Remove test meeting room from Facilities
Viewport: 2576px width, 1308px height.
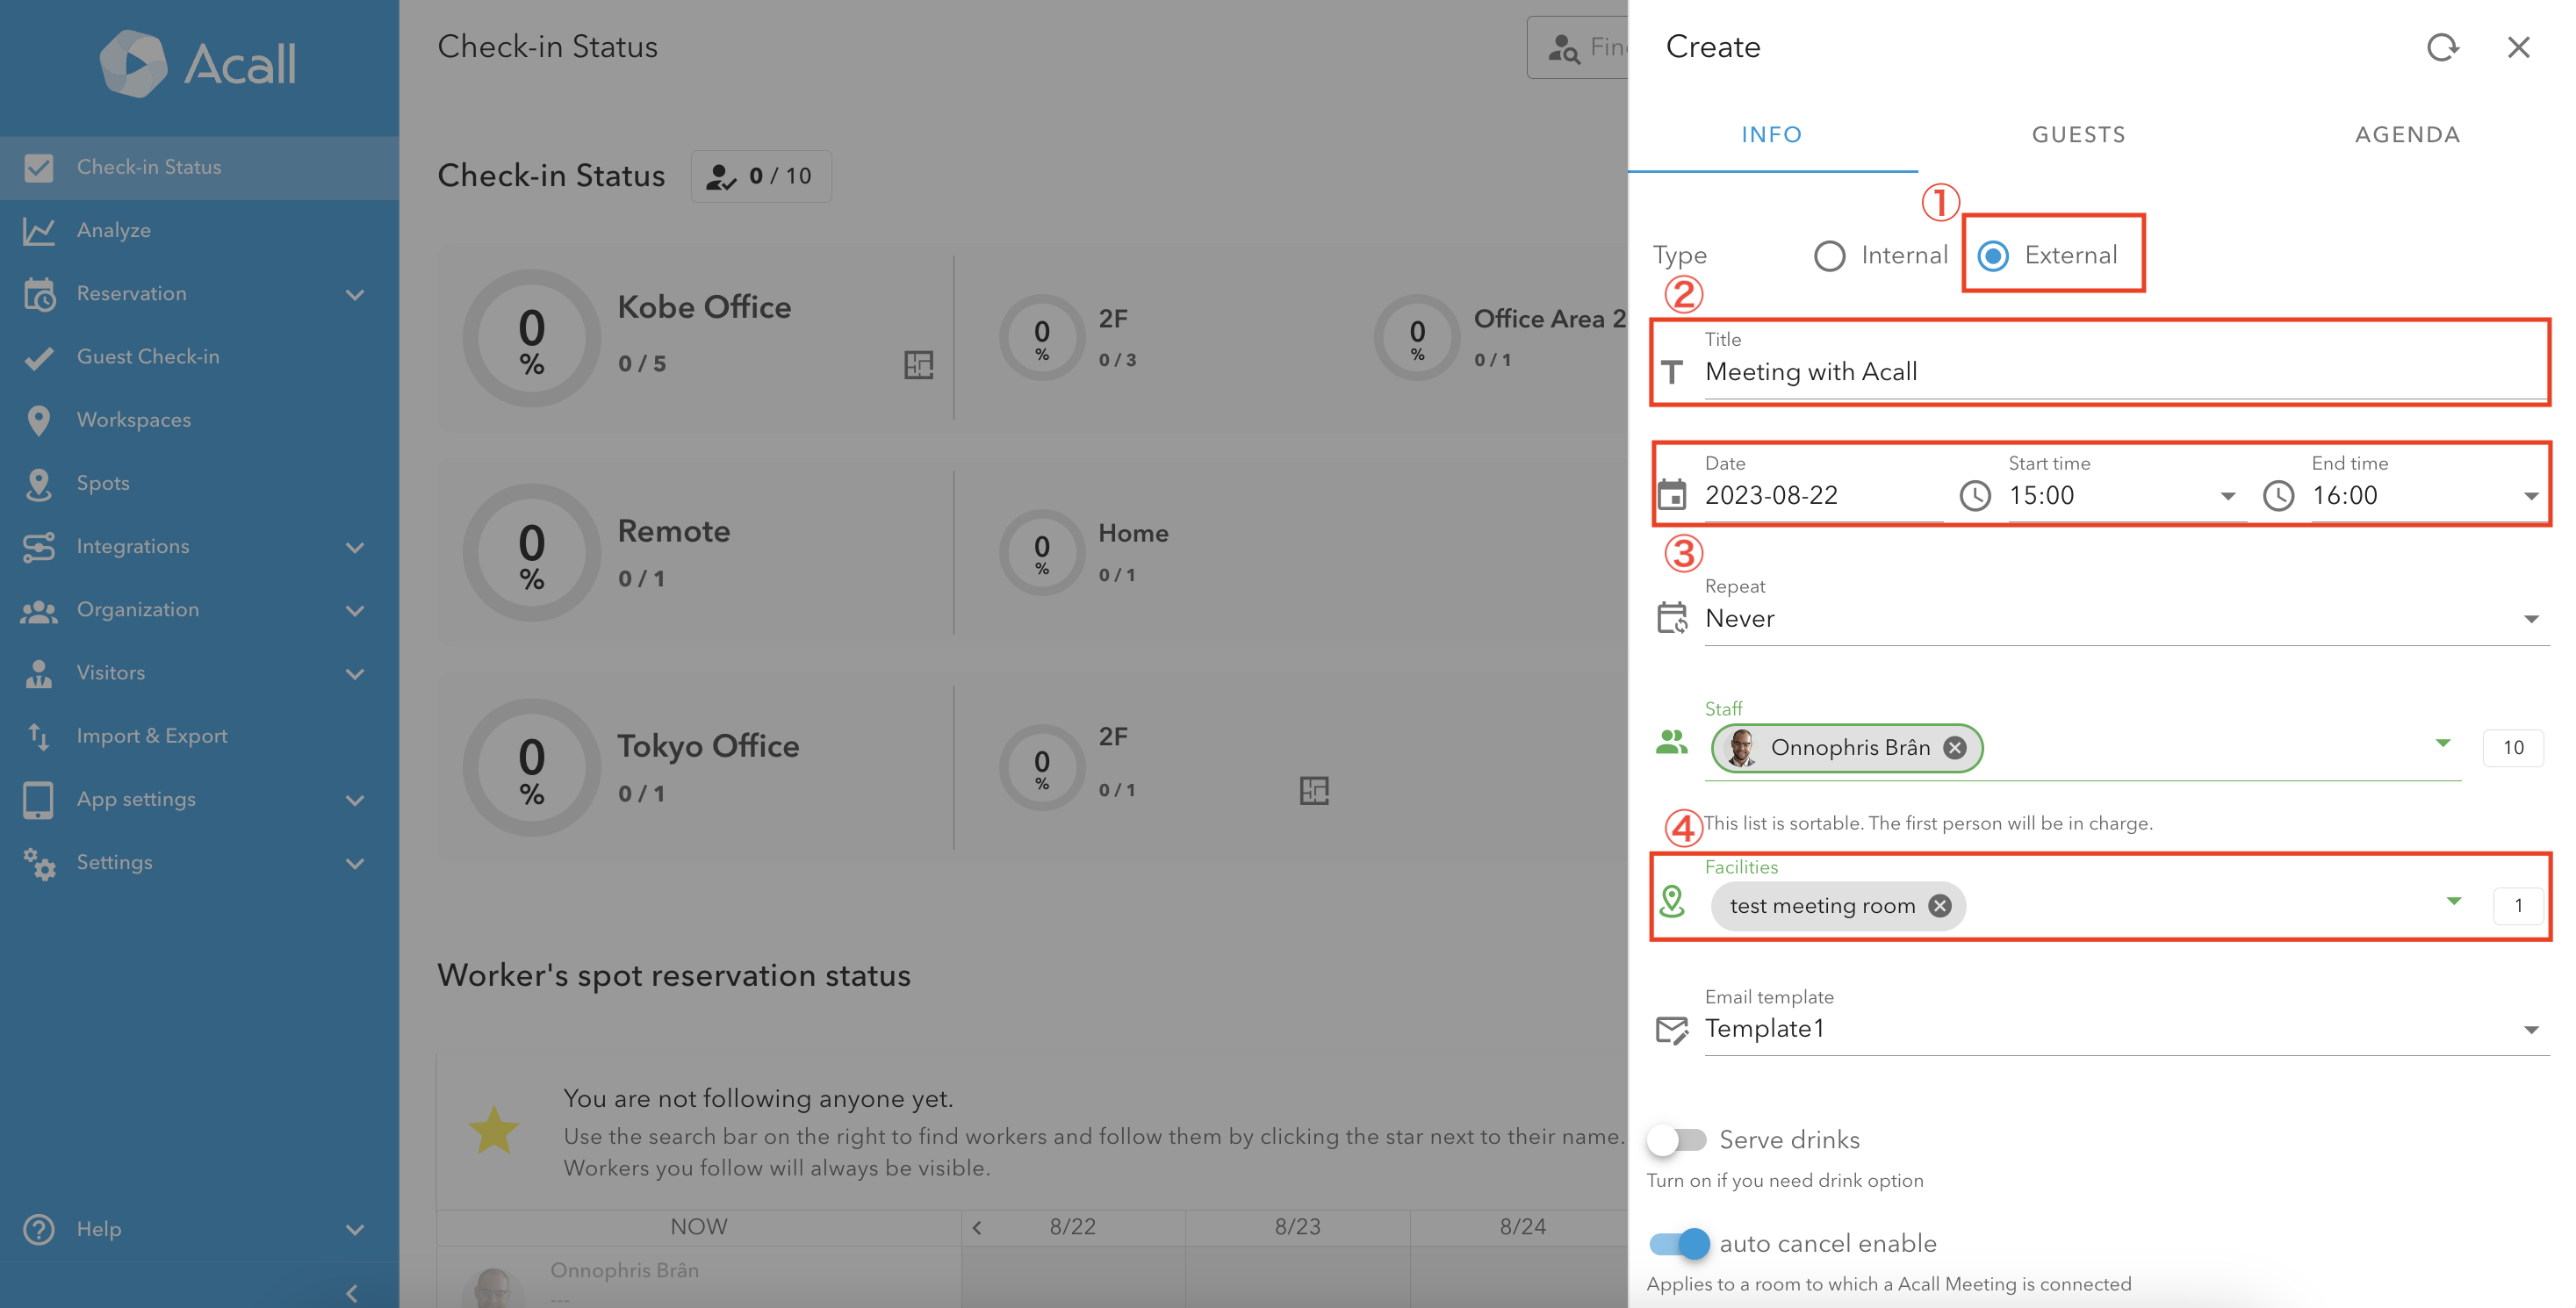click(x=1939, y=906)
